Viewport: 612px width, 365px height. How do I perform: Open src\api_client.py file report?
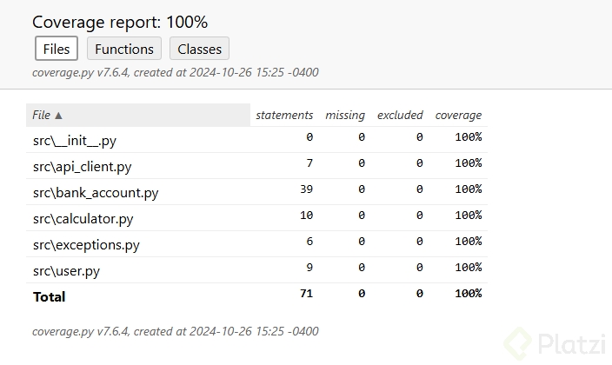pyautogui.click(x=82, y=167)
